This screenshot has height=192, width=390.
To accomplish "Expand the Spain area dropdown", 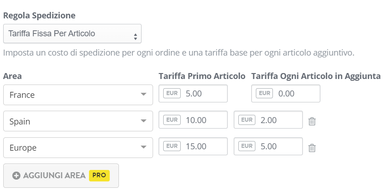I will point(78,121).
